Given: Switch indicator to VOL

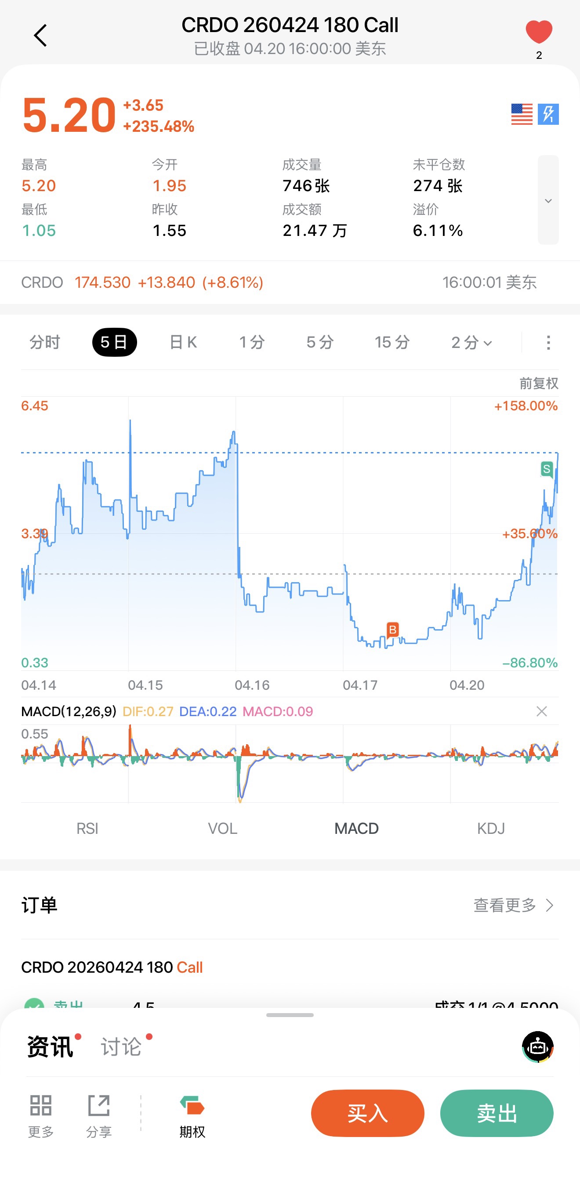Looking at the screenshot, I should coord(222,828).
